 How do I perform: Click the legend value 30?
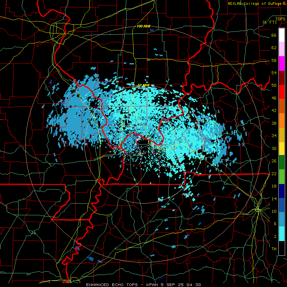point(274,148)
